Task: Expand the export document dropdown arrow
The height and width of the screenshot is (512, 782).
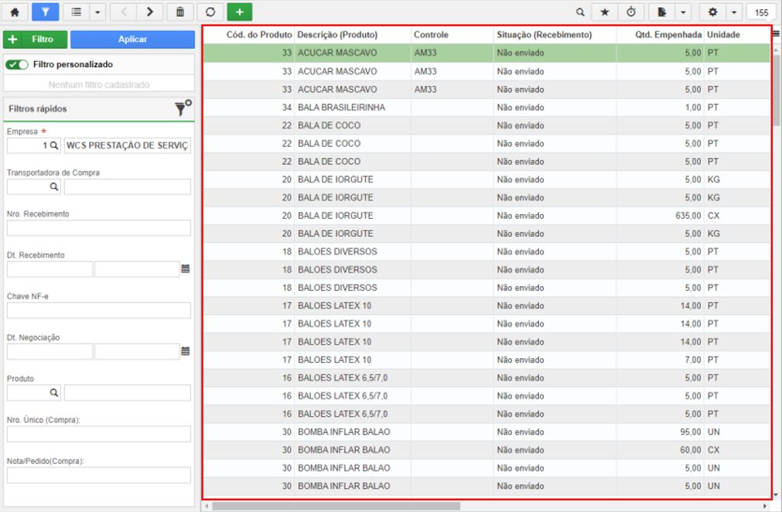Action: (x=683, y=12)
